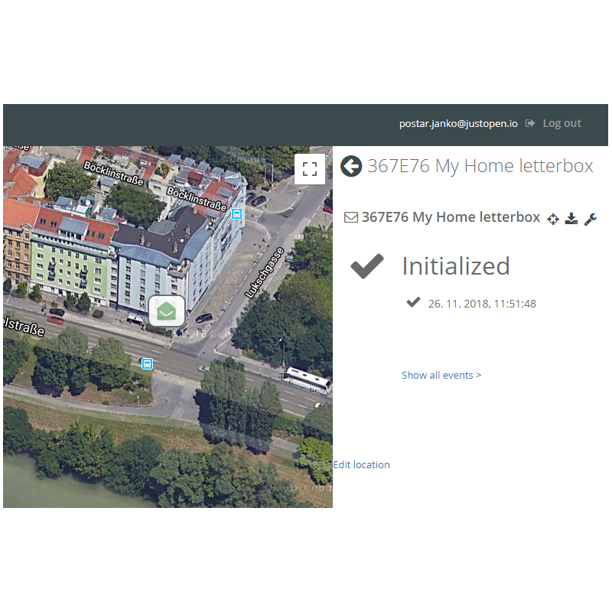Click the bus stop icon on Böcklinstraße
Image resolution: width=612 pixels, height=612 pixels.
tap(237, 214)
